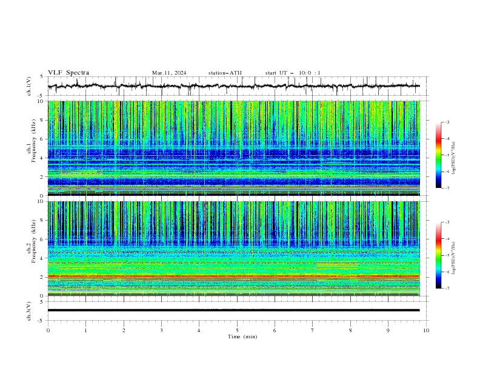The width and height of the screenshot is (480, 371).
Task: Select the ch.1 "Frequency (kHz)" axis label
Action: [34, 141]
